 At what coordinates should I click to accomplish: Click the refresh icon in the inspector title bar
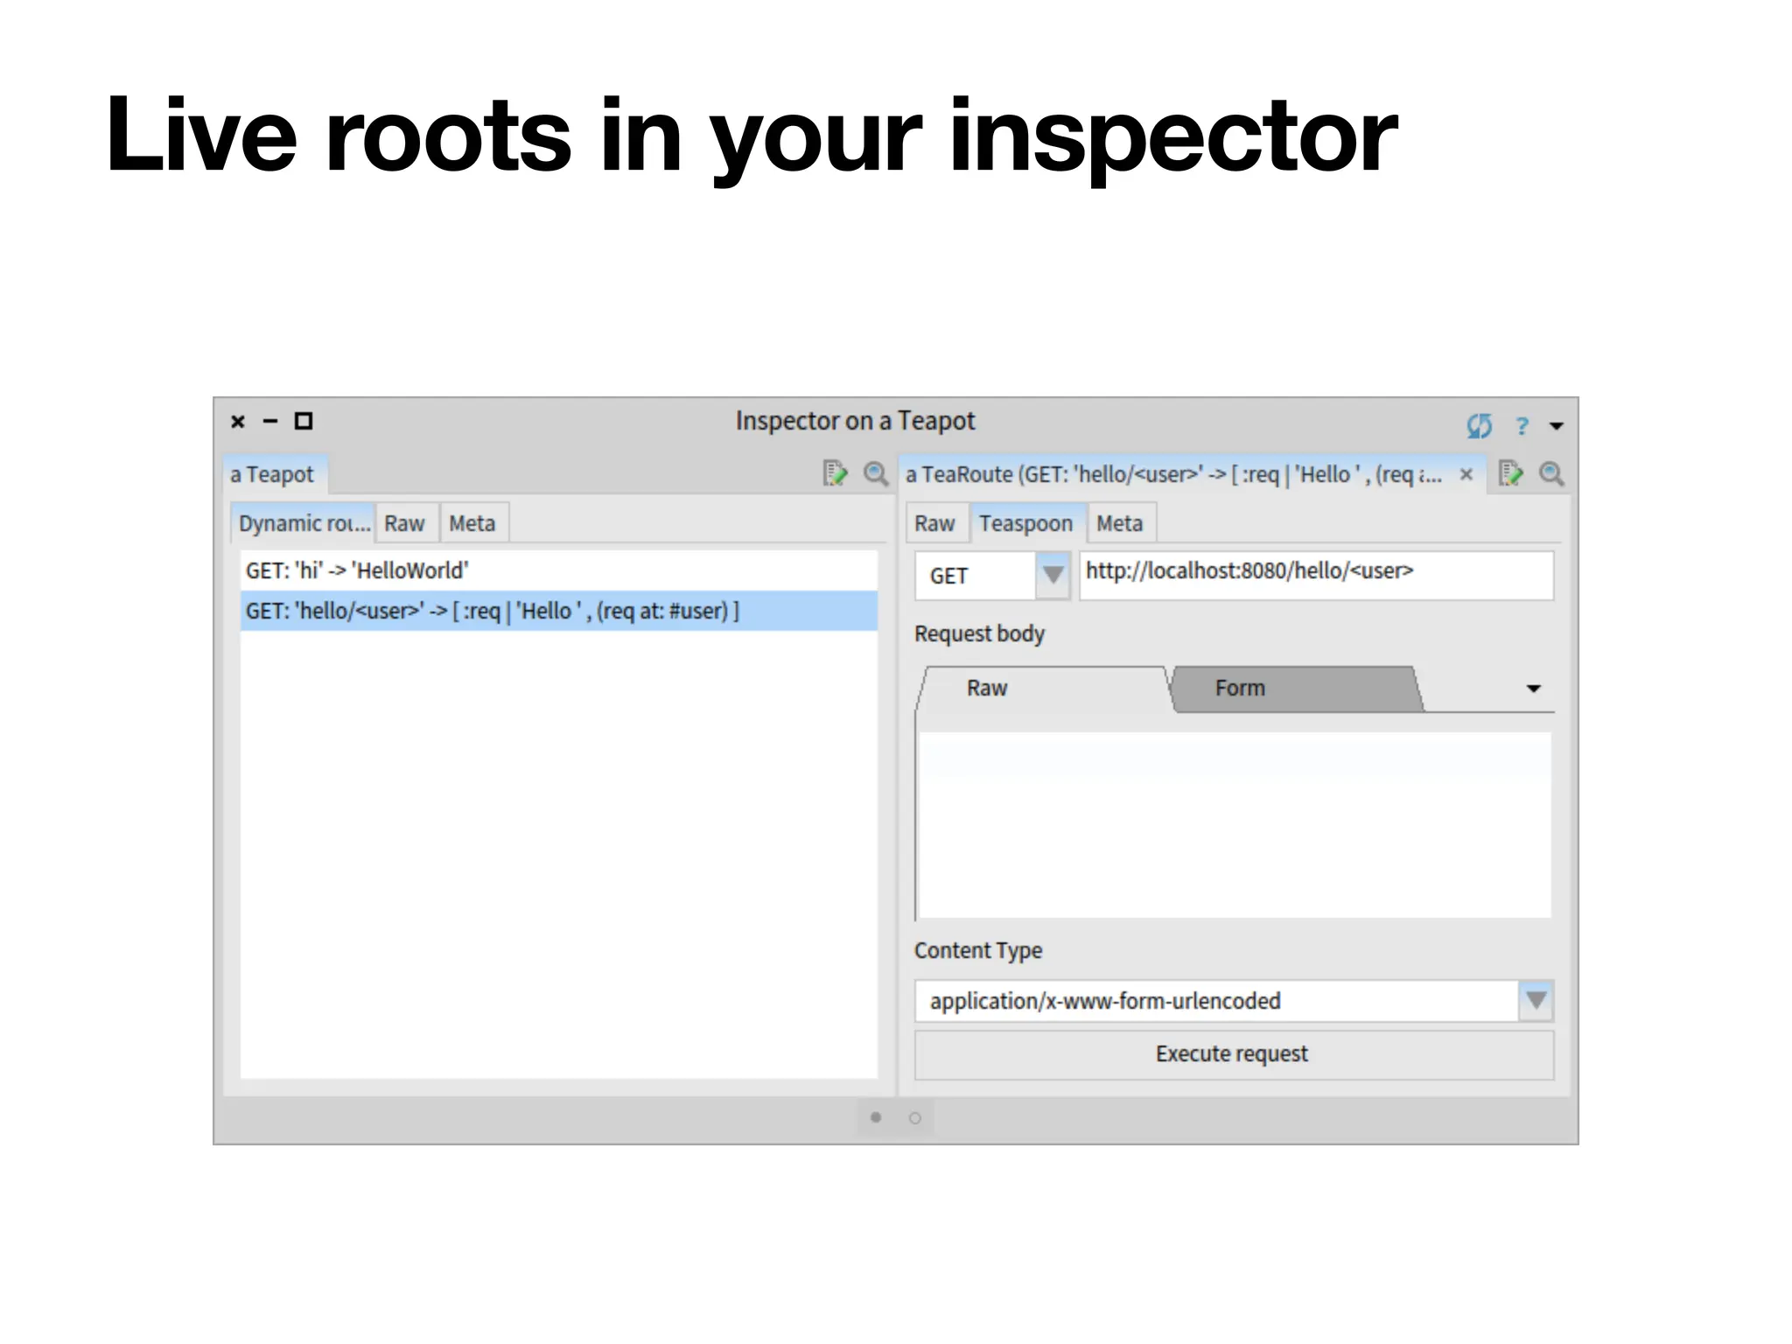click(1479, 425)
